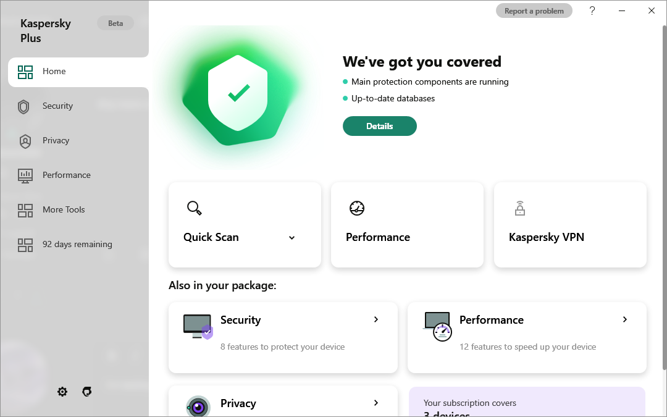Expand the Privacy package card chevron

tap(376, 403)
